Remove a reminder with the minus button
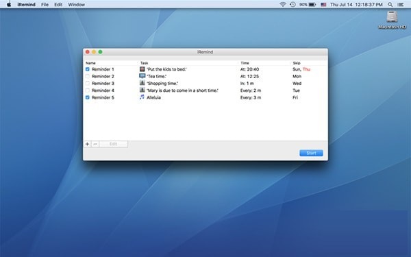This screenshot has width=411, height=257. (95, 144)
